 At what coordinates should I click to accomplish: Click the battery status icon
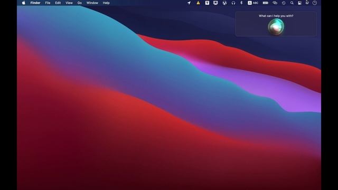click(x=265, y=3)
